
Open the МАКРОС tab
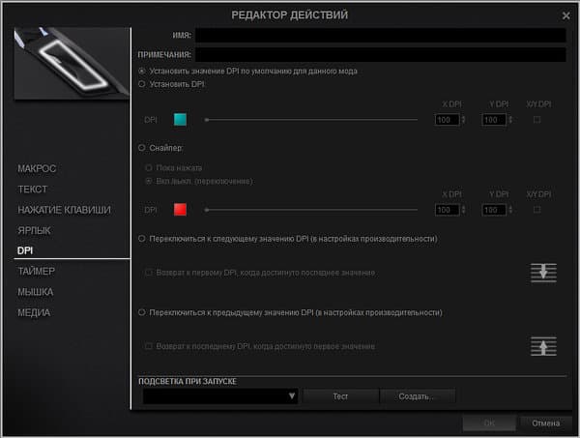[37, 168]
